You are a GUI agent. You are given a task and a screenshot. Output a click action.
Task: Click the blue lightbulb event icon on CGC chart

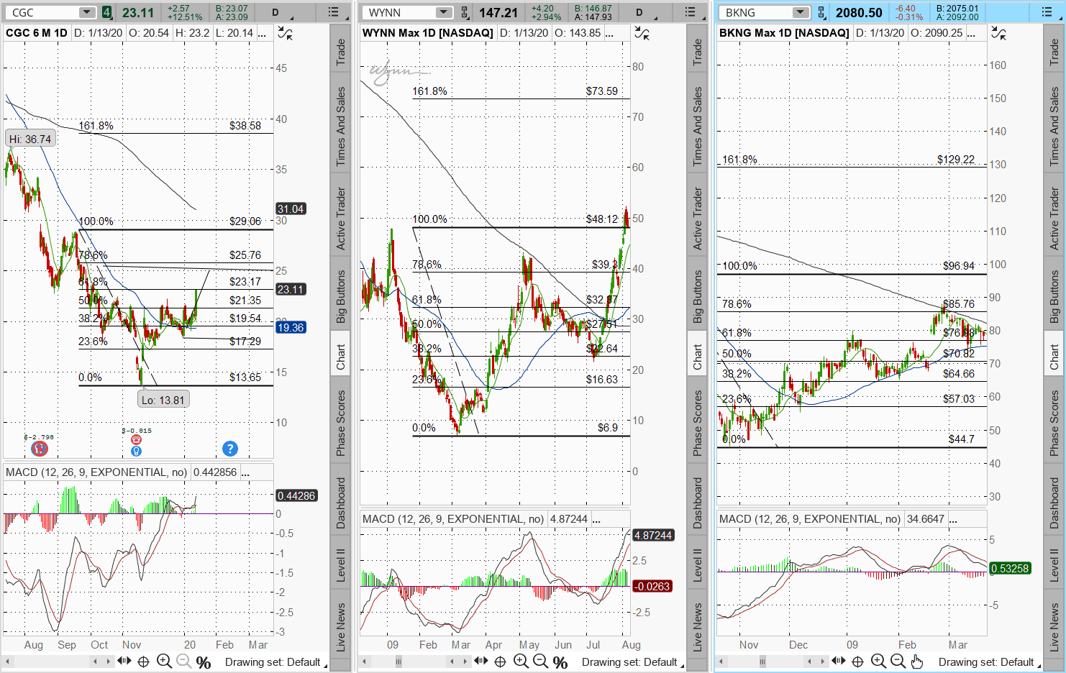click(x=136, y=451)
